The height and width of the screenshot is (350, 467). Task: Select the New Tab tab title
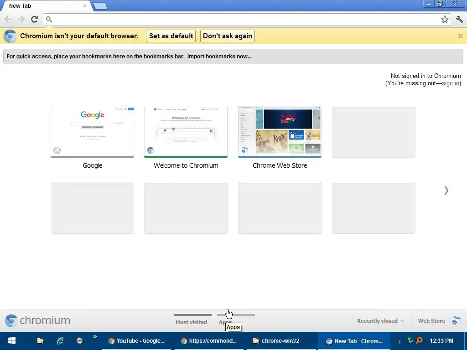[20, 6]
